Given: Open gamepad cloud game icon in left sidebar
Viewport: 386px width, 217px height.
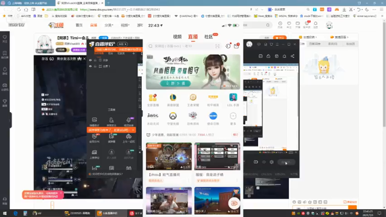Looking at the screenshot, I should [x=5, y=87].
